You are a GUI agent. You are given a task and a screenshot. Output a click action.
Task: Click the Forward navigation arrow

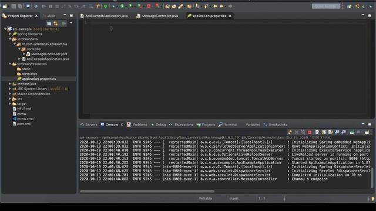point(230,6)
